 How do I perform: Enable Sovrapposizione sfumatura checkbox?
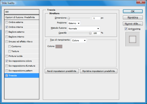coord(7,66)
